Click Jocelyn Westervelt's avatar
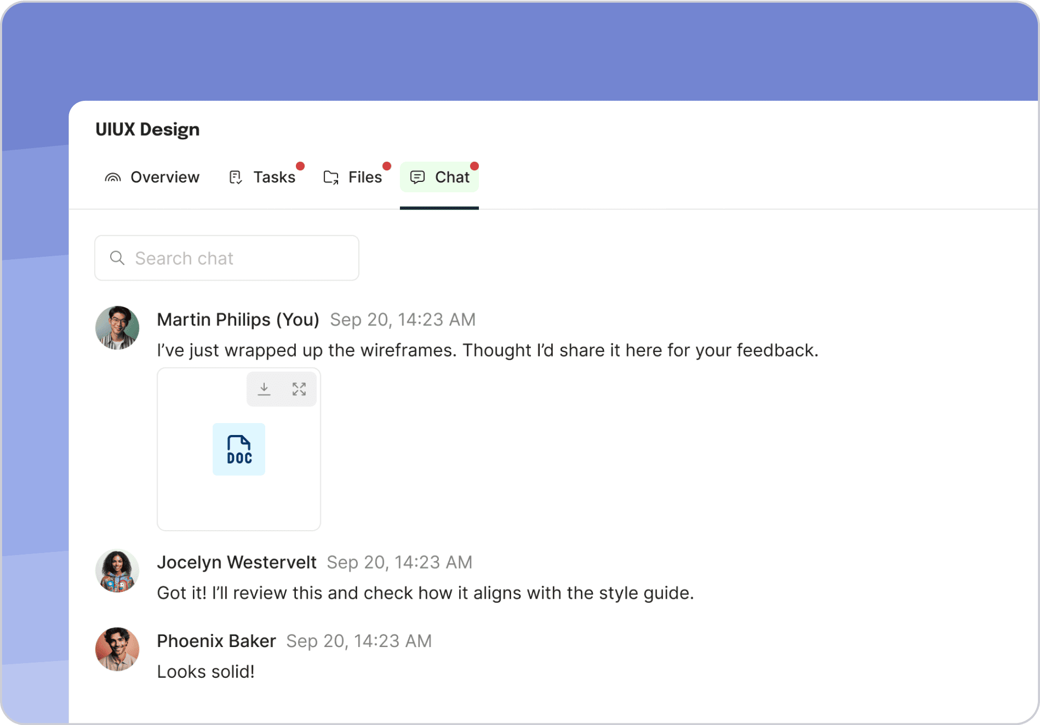The width and height of the screenshot is (1040, 725). pyautogui.click(x=118, y=571)
